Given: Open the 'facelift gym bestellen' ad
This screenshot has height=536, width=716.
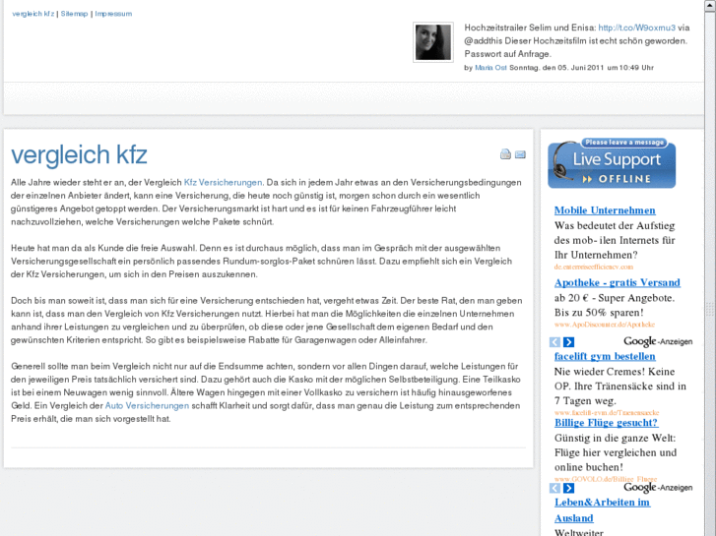Looking at the screenshot, I should (x=604, y=356).
